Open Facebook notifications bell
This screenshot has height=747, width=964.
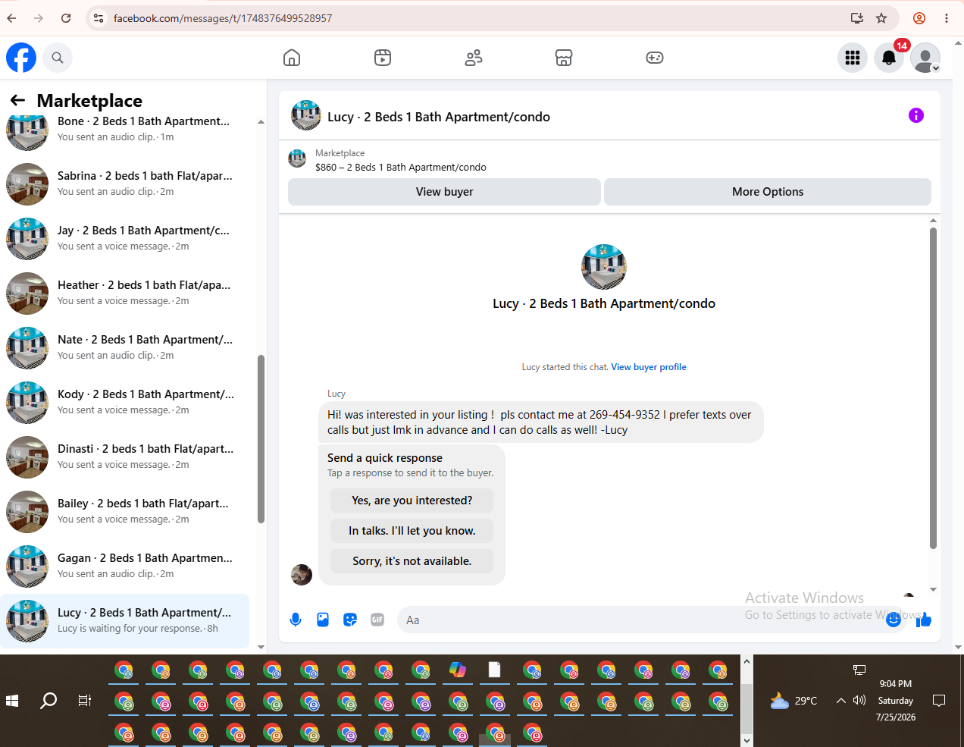[889, 58]
